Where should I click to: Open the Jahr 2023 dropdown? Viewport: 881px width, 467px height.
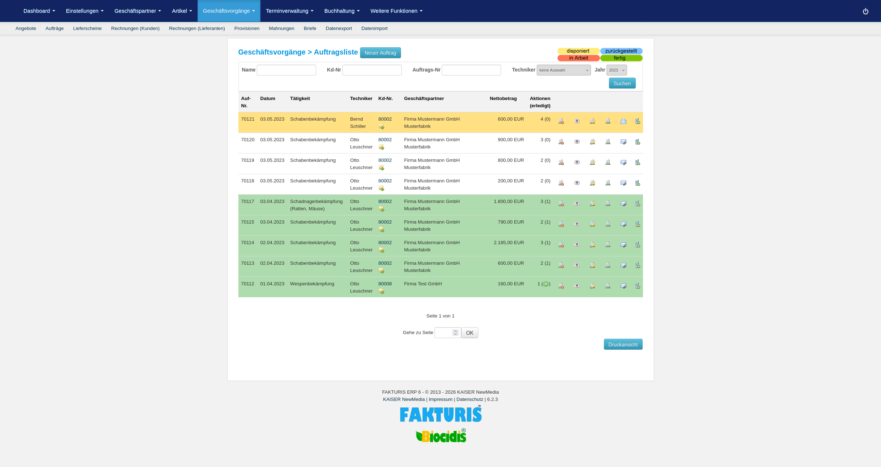617,70
